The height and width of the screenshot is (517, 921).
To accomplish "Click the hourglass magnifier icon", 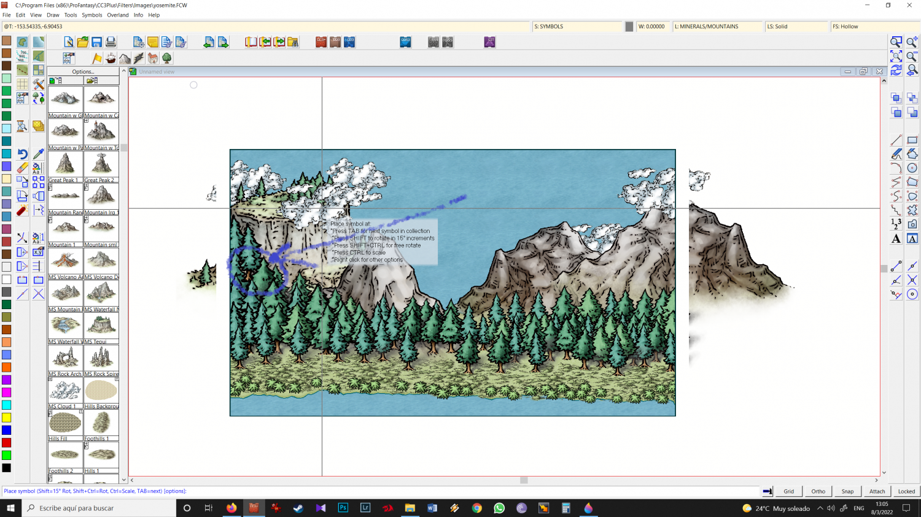I will pyautogui.click(x=22, y=126).
